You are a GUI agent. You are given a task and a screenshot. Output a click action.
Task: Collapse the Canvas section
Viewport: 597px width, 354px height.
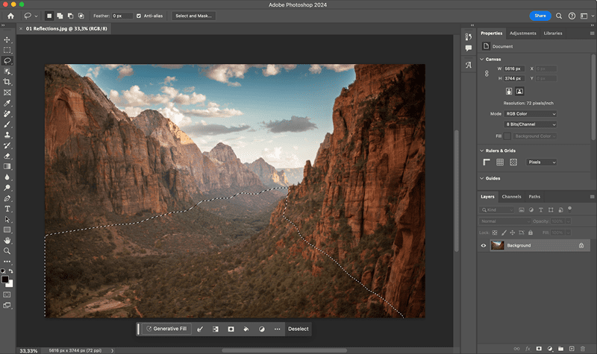(x=481, y=60)
